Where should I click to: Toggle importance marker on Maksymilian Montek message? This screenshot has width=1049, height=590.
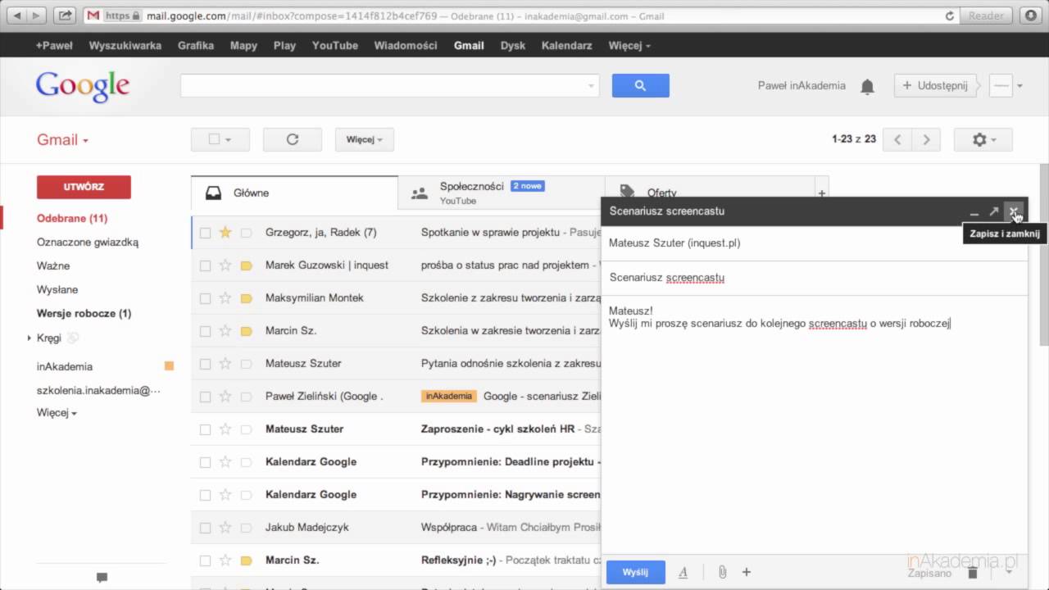[246, 298]
